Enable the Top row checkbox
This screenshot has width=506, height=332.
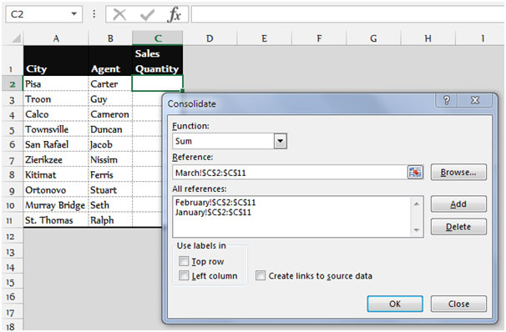(x=184, y=261)
